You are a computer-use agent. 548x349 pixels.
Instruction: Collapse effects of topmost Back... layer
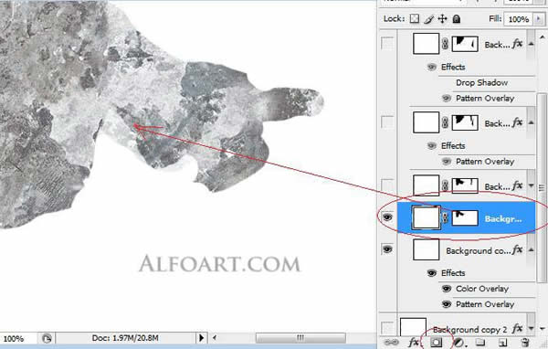531,44
